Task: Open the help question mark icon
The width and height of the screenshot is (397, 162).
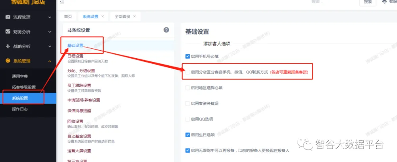Action: 166,30
